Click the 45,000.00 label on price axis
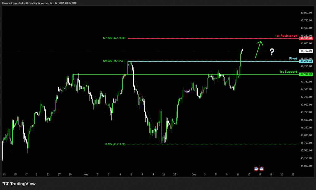 coord(306,166)
